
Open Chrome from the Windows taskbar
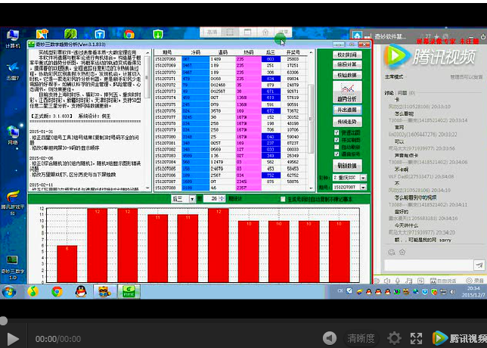point(57,291)
